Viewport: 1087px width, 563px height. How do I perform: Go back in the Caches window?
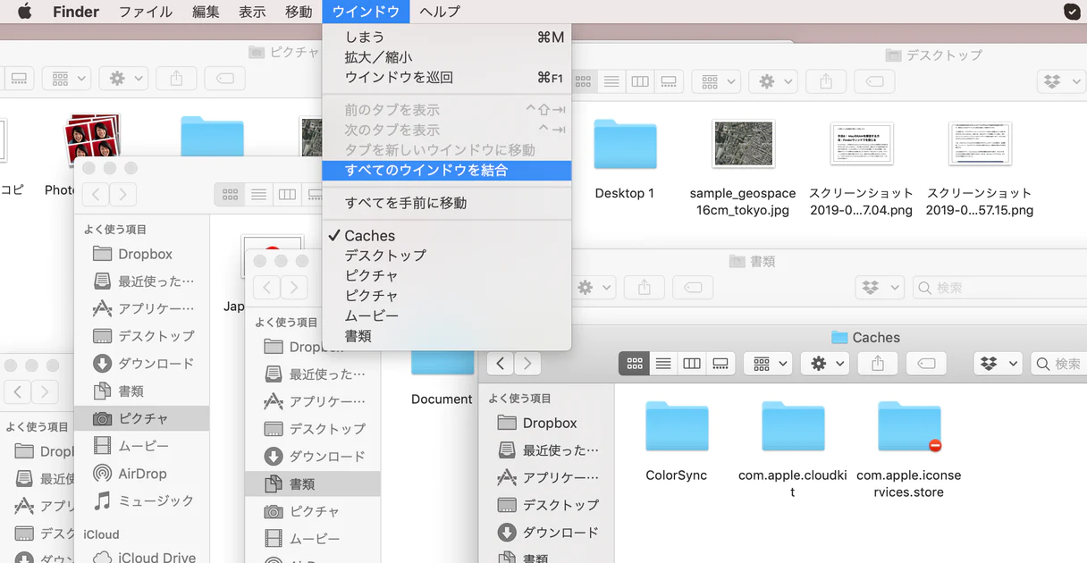point(501,364)
